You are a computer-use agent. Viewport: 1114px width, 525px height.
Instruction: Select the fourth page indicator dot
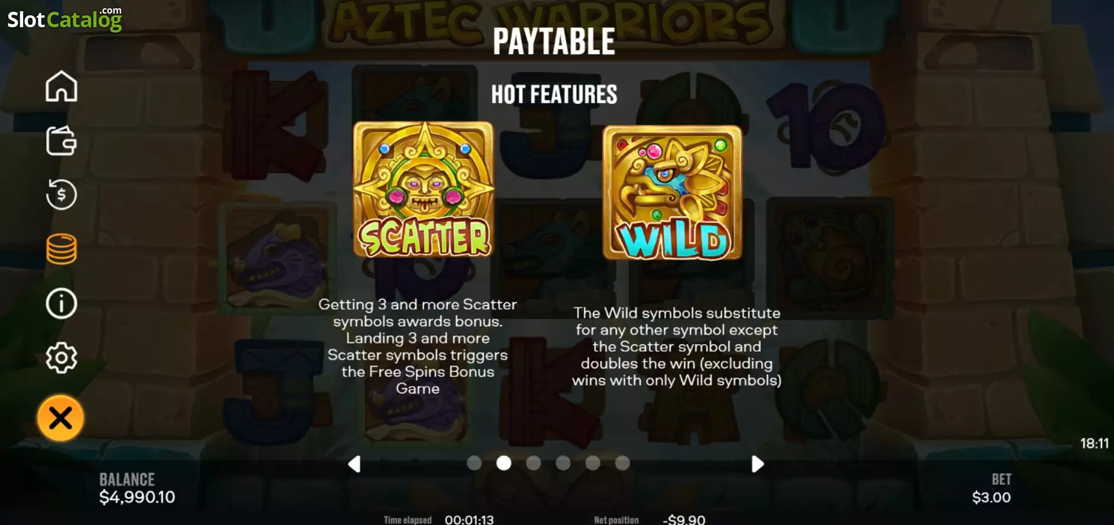click(563, 463)
